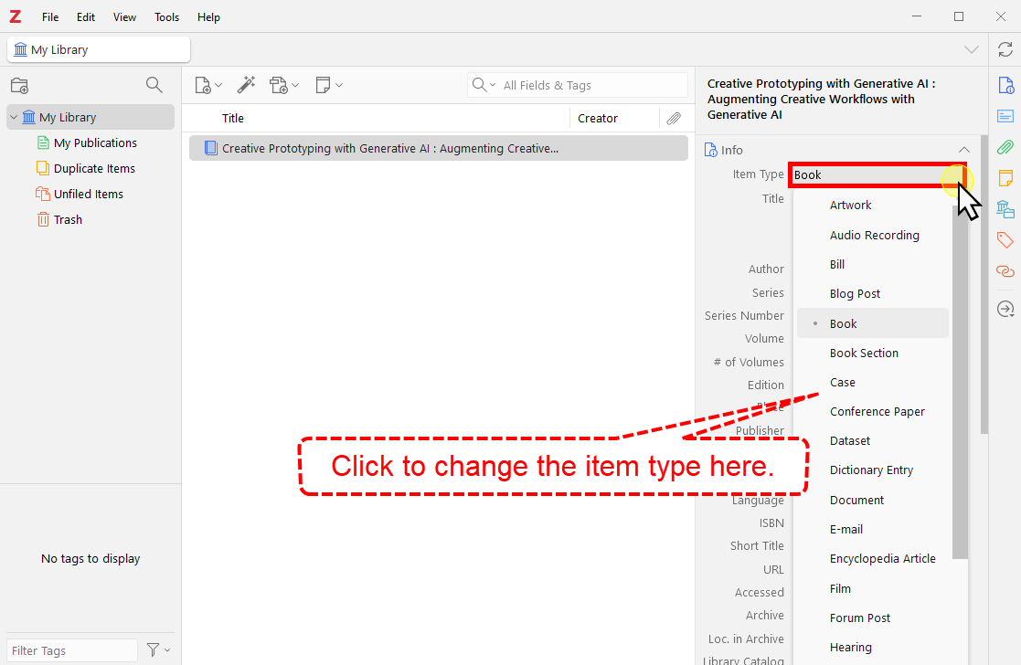Open the New Collection icon
The height and width of the screenshot is (665, 1021).
19,85
